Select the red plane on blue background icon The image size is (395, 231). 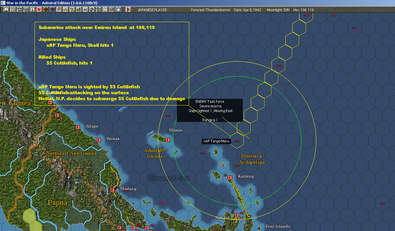pos(52,10)
